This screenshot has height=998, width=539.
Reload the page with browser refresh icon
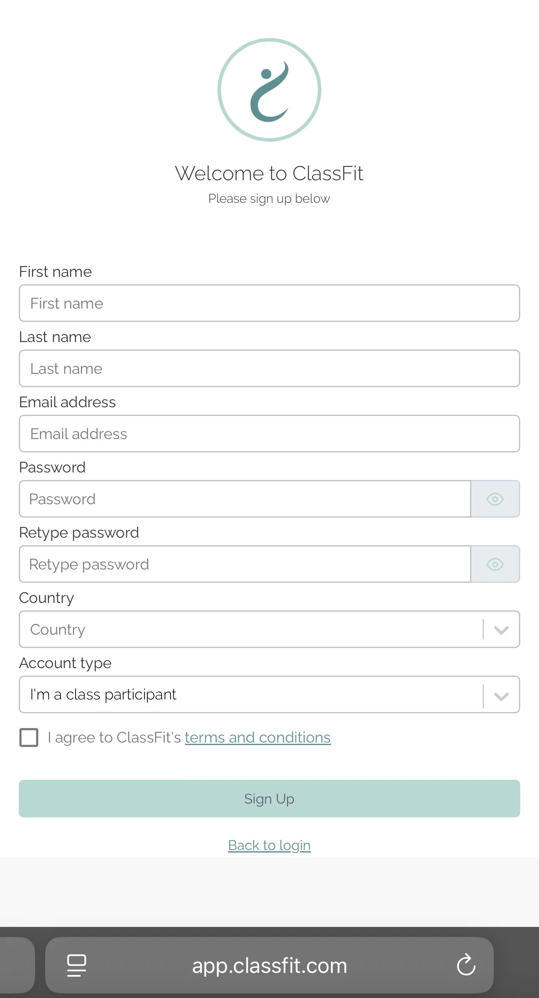coord(466,965)
